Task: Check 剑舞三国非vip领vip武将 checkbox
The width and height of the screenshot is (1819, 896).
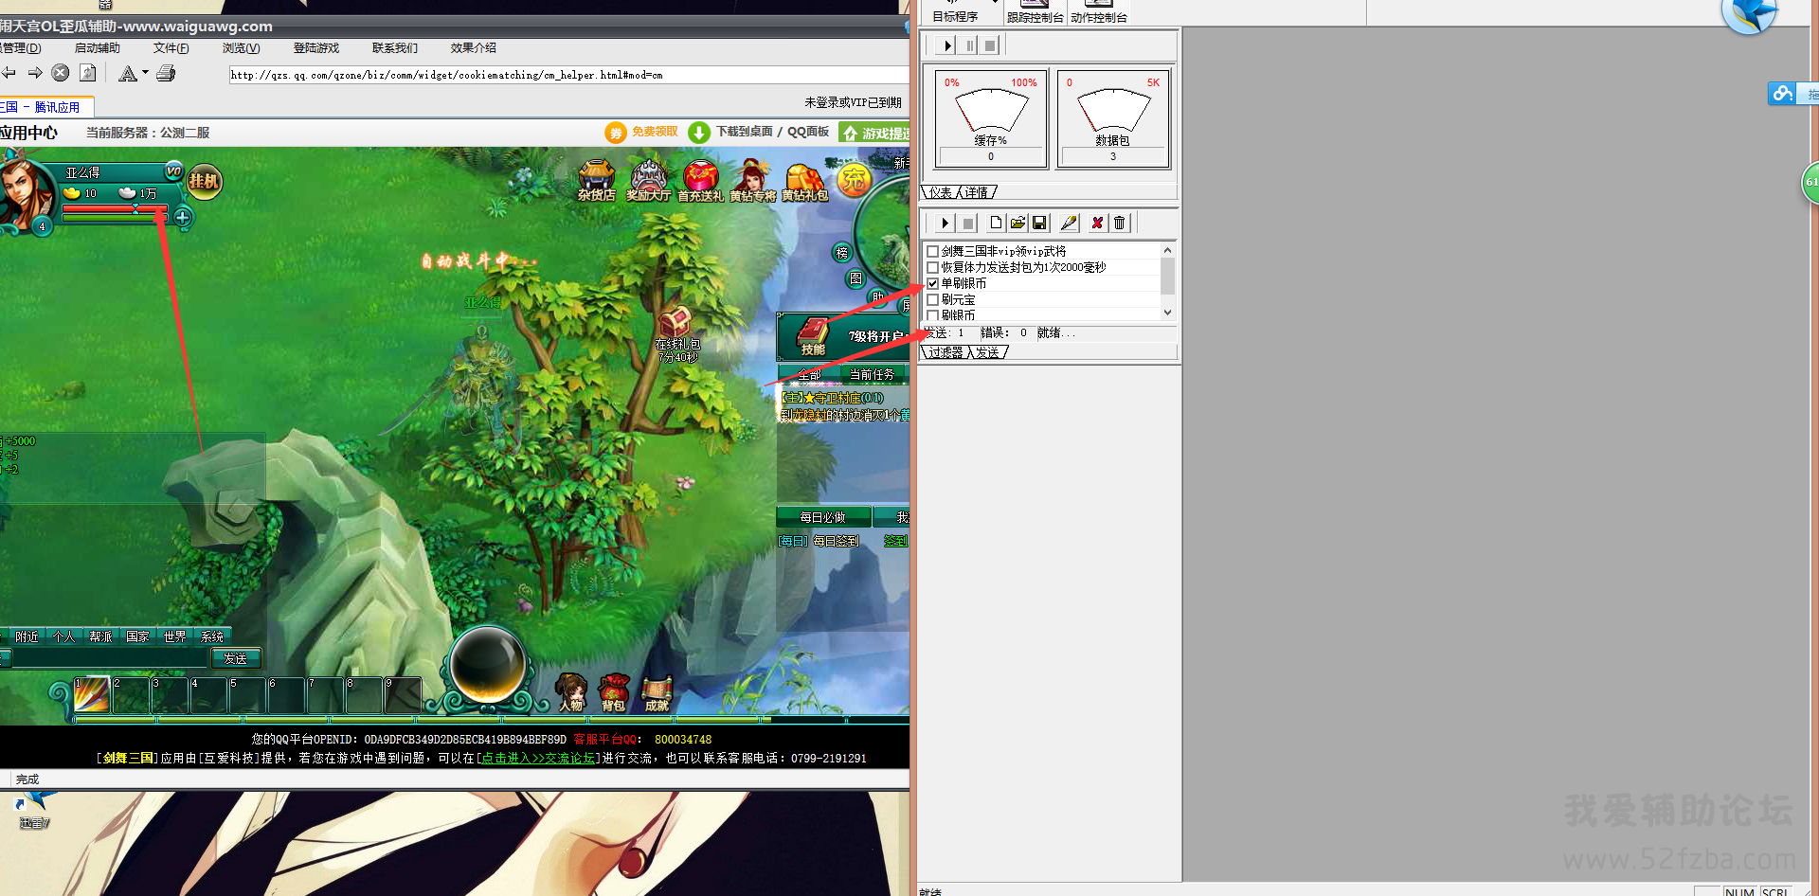Action: click(x=933, y=251)
